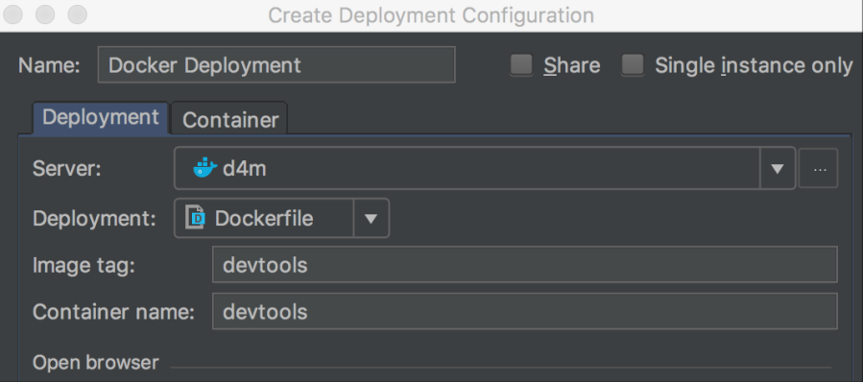Select the d4m Server combo box
Screen dimensions: 863x382
(x=485, y=168)
